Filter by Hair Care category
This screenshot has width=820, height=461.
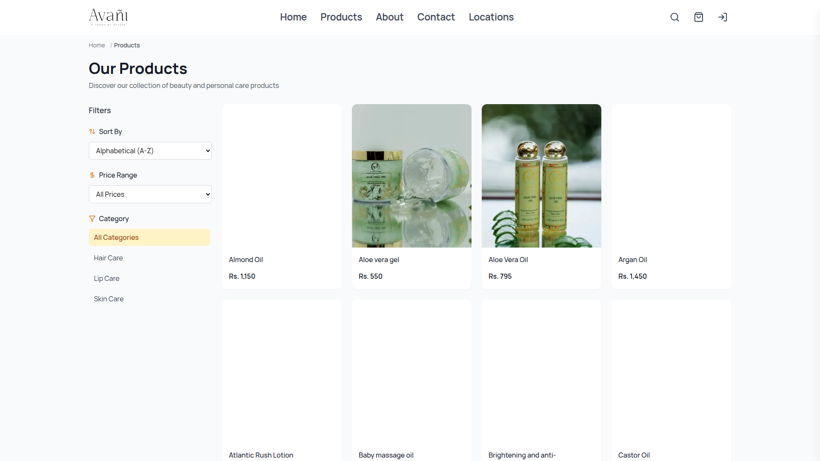point(108,258)
